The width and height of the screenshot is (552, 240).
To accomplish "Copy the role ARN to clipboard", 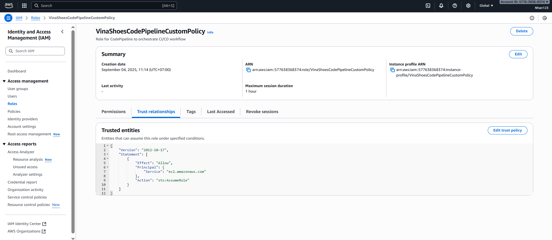I will pyautogui.click(x=248, y=70).
